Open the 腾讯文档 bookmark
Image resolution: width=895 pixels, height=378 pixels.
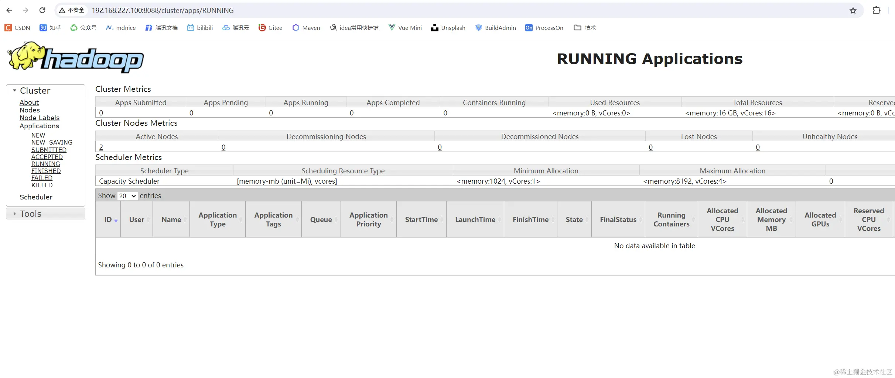(x=161, y=28)
